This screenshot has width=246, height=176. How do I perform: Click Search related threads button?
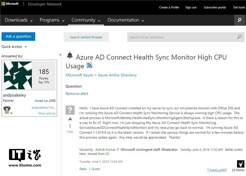pyautogui.click(x=86, y=37)
